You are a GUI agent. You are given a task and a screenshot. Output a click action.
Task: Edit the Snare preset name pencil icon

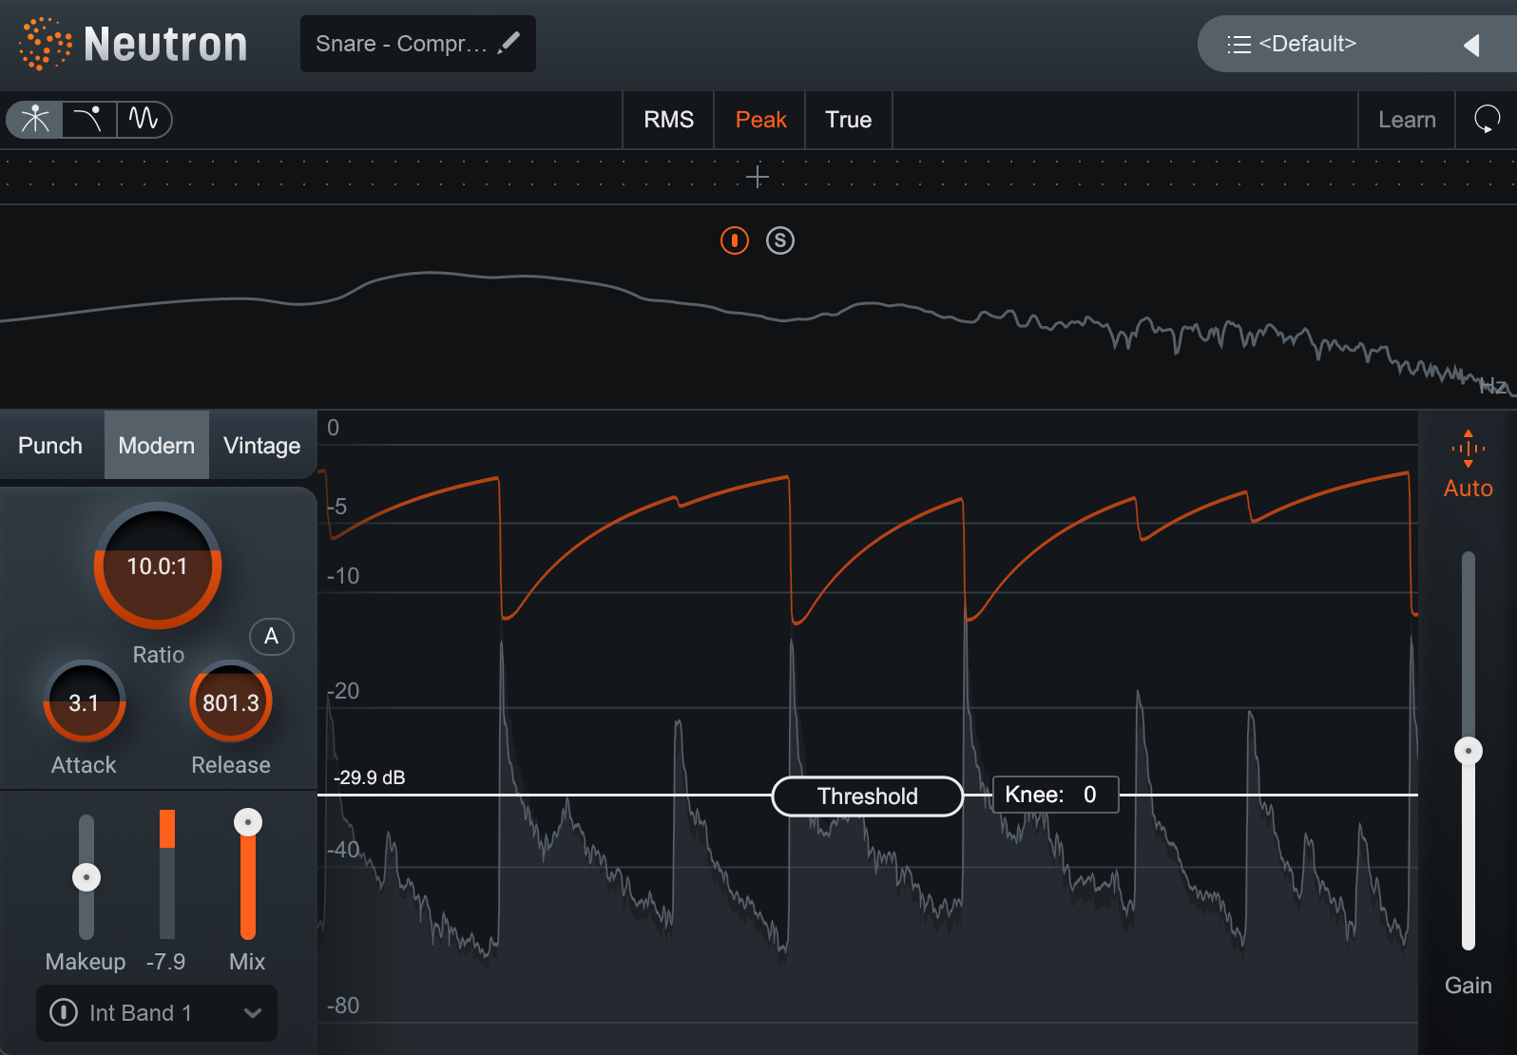(509, 43)
